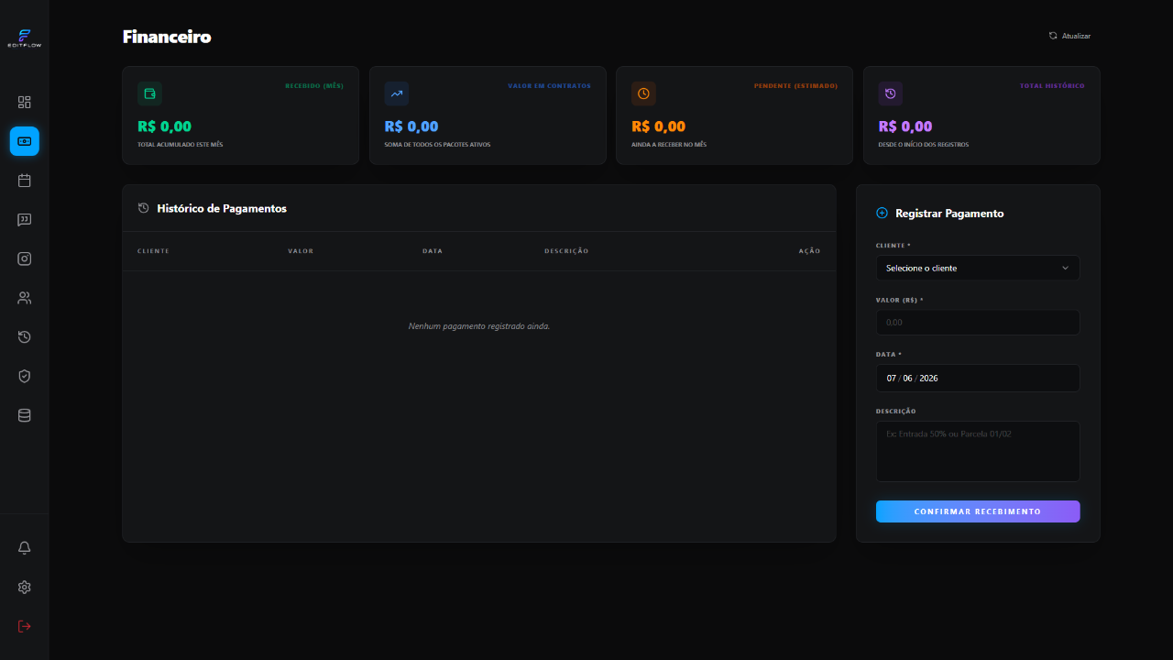The height and width of the screenshot is (660, 1173).
Task: Click the Data field showing 07/06/2026
Action: coord(978,378)
